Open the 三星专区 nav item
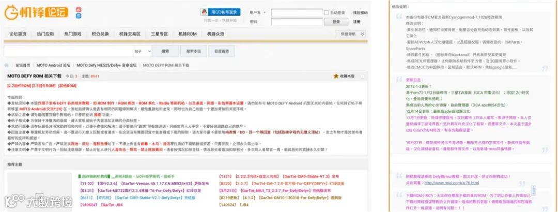The image size is (558, 212). point(159,34)
